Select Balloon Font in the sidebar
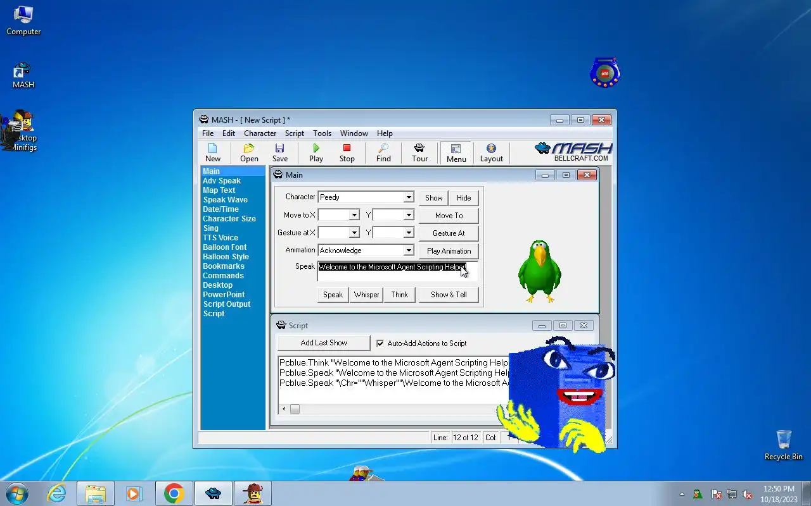 pyautogui.click(x=225, y=247)
